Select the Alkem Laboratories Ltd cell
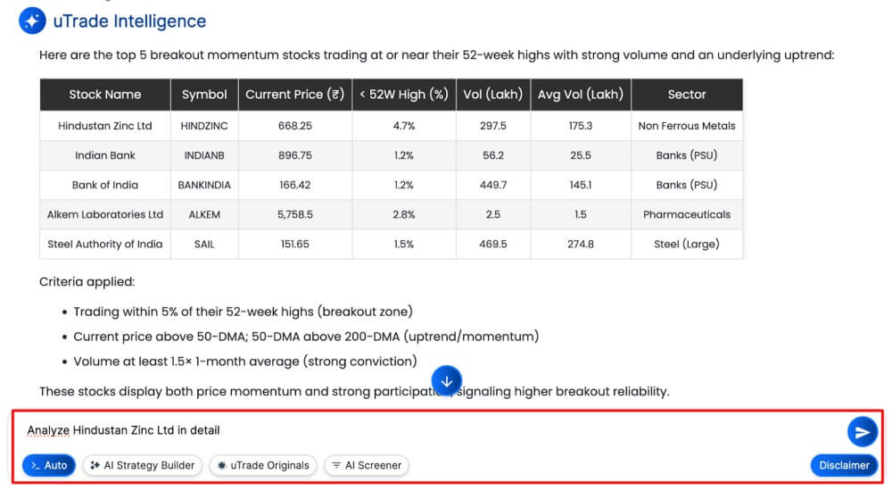Screen dimensions: 892x499 [x=105, y=214]
